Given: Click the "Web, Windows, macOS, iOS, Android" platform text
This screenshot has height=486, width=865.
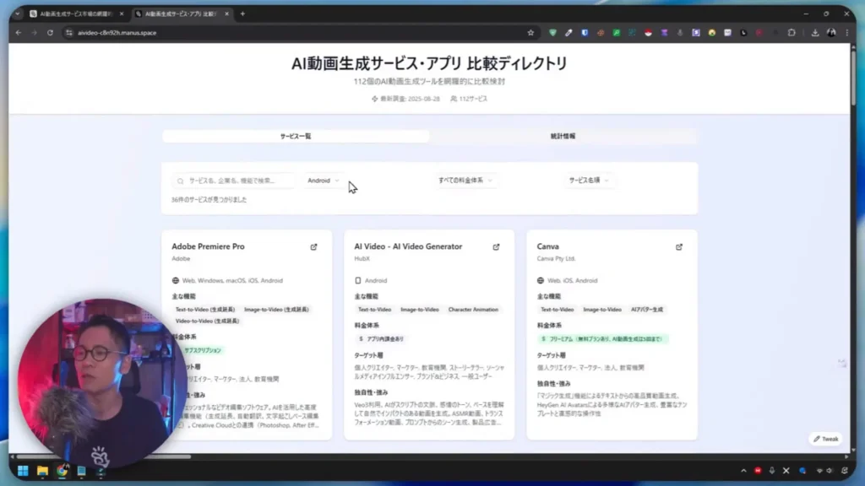Looking at the screenshot, I should [232, 280].
